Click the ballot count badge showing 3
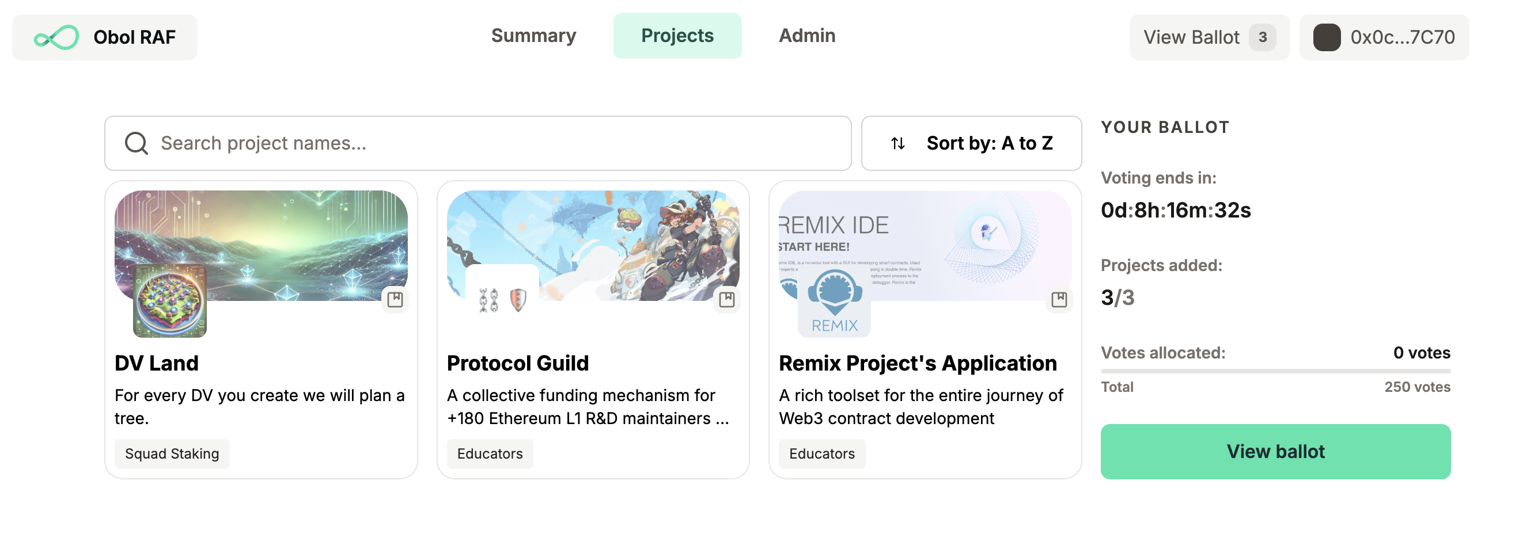The width and height of the screenshot is (1519, 557). pyautogui.click(x=1262, y=37)
